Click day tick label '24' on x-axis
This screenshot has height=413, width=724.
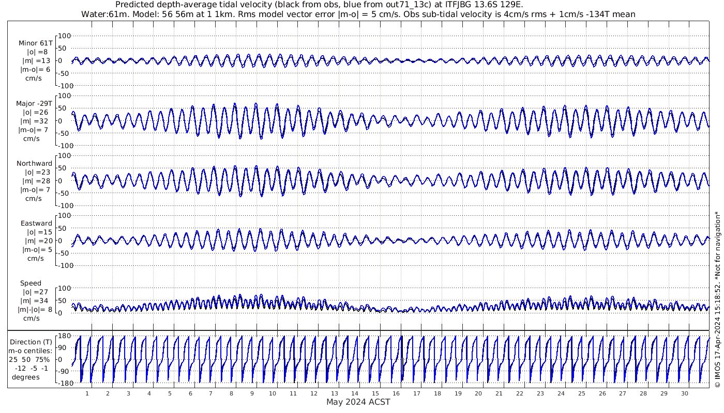pyautogui.click(x=561, y=393)
